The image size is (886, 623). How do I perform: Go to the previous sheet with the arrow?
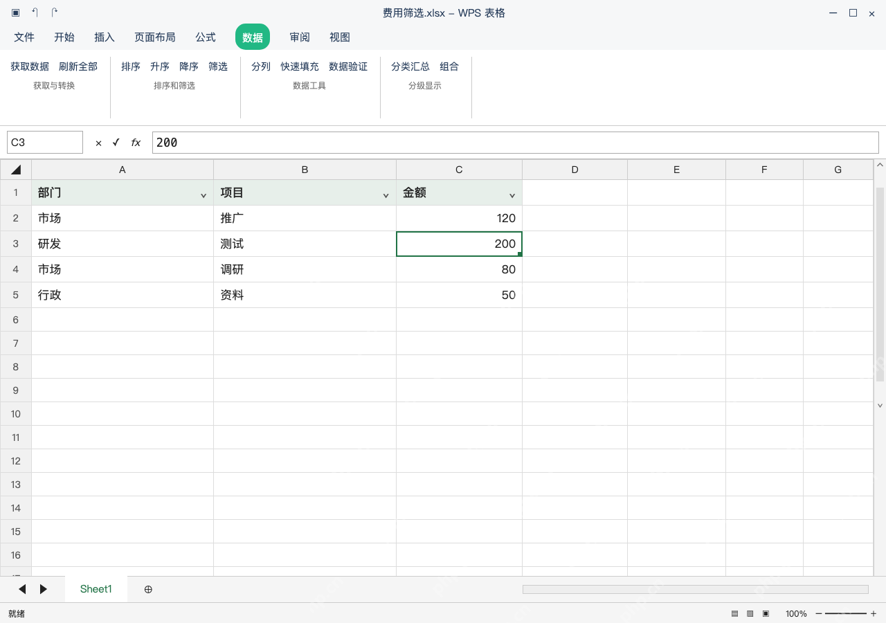coord(22,589)
